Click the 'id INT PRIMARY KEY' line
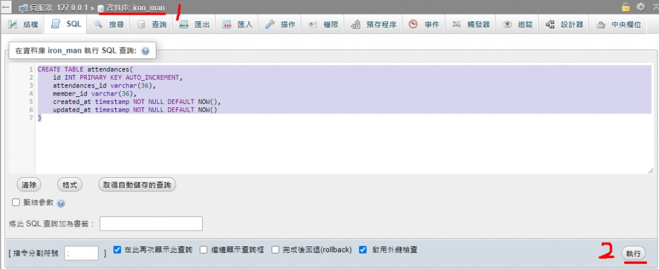Screen dimensions: 659x269 coord(118,78)
